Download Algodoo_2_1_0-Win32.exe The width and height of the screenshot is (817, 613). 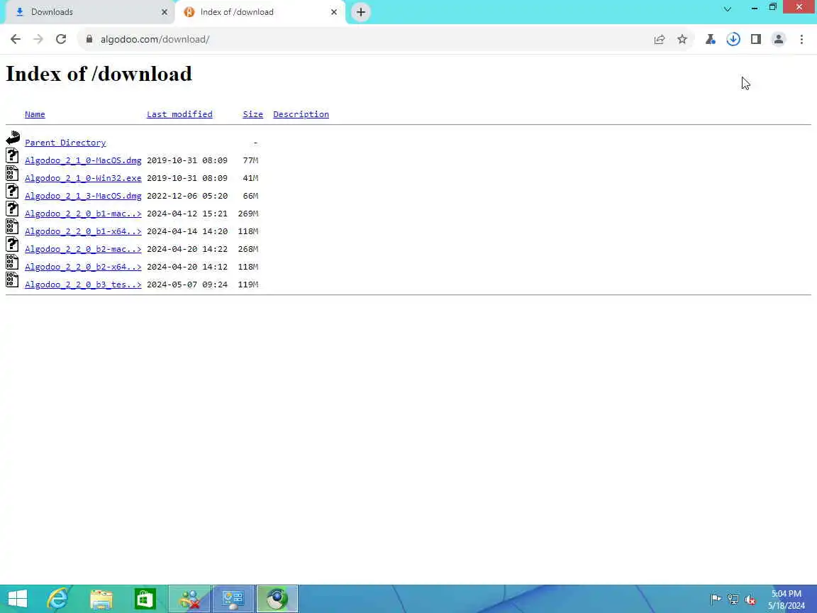(x=83, y=178)
